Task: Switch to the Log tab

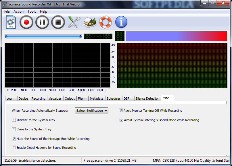Action: point(11,99)
